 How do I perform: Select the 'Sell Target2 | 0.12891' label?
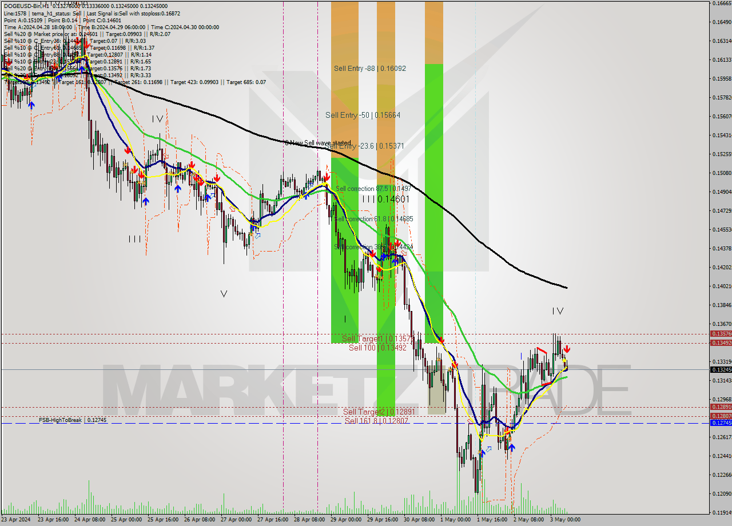pyautogui.click(x=378, y=411)
